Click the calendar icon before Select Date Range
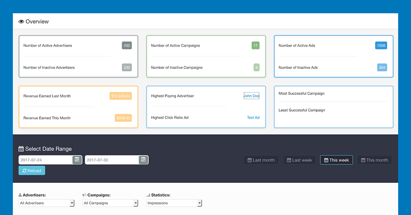 (21, 149)
